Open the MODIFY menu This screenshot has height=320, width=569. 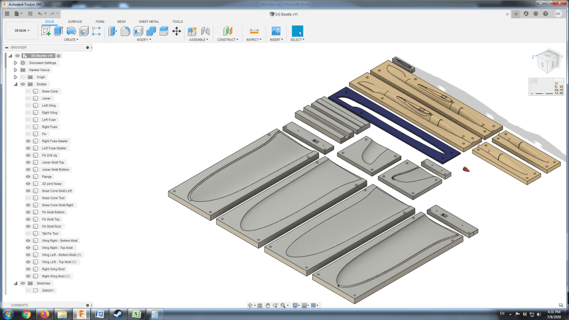[x=144, y=40]
